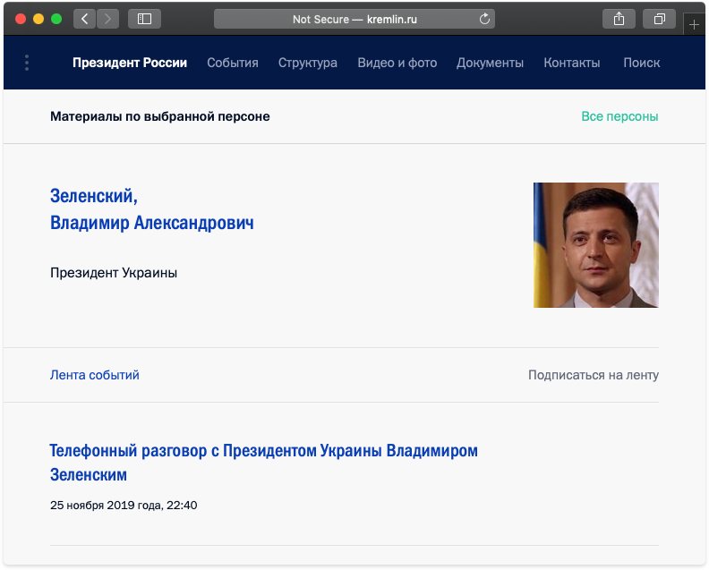
Task: Open the Поиск search link
Action: pyautogui.click(x=641, y=63)
